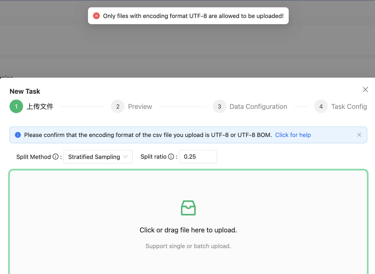Click the UTF-8 error toast message
This screenshot has height=274, width=375.
(193, 16)
